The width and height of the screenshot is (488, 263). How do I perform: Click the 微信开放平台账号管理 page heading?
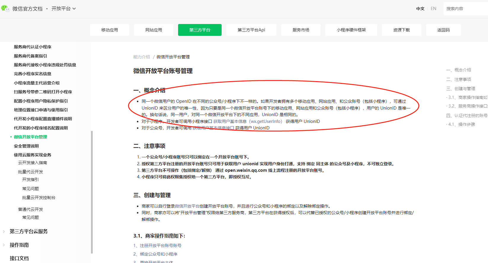click(163, 71)
